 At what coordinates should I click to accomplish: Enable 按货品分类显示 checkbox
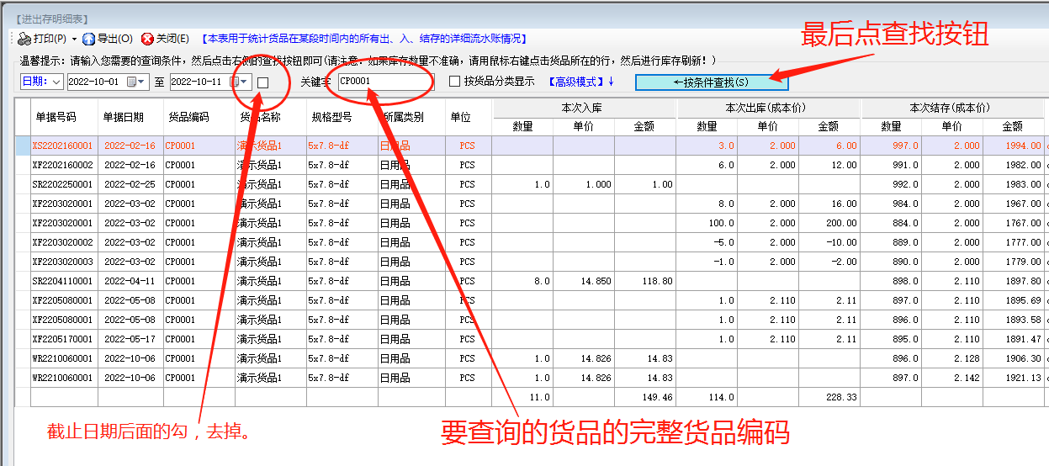455,82
